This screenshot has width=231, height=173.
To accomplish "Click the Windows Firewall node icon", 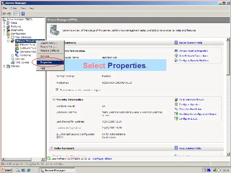I will coord(13,41).
